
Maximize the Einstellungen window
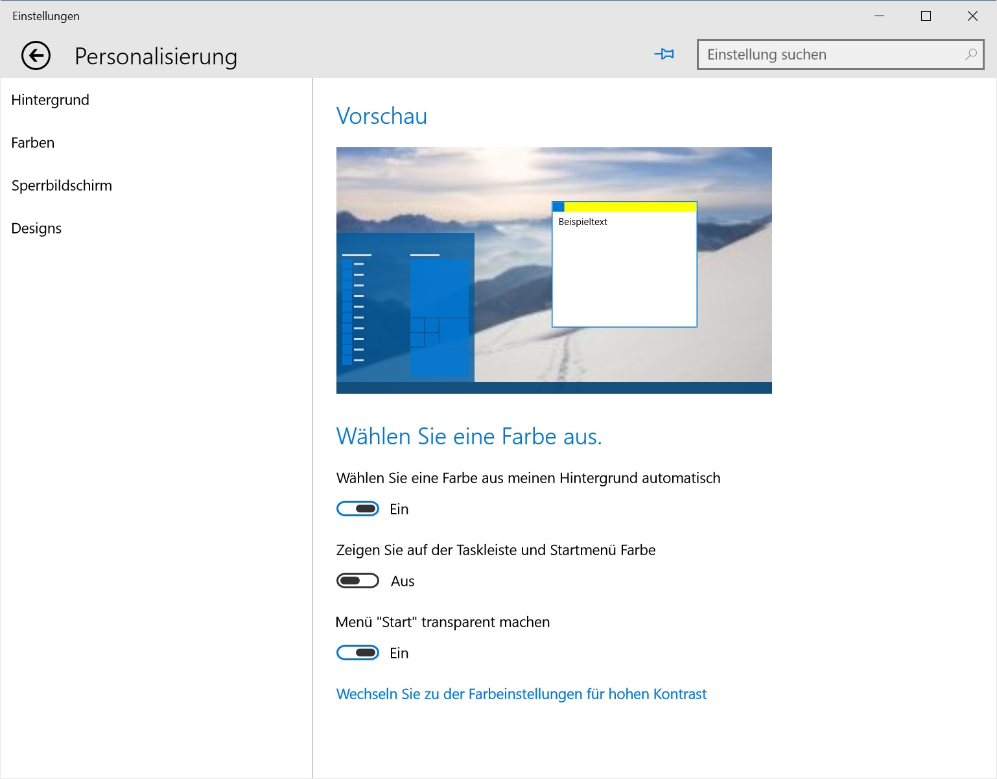(x=926, y=16)
